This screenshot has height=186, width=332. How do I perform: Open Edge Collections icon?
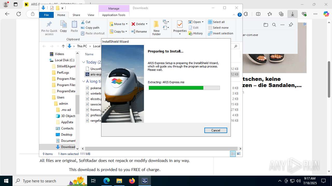[281, 14]
